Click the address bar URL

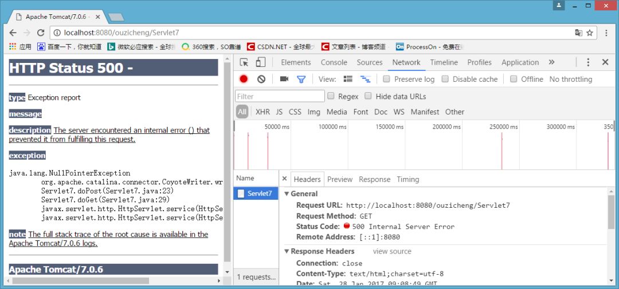coord(122,33)
